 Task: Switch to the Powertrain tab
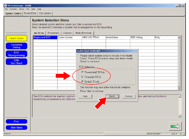pos(53,33)
